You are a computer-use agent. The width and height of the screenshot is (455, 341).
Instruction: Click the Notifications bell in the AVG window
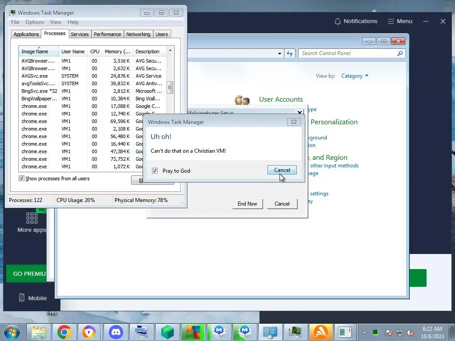point(338,21)
